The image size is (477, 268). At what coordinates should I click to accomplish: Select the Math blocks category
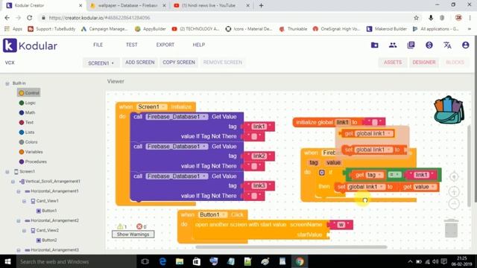point(27,112)
